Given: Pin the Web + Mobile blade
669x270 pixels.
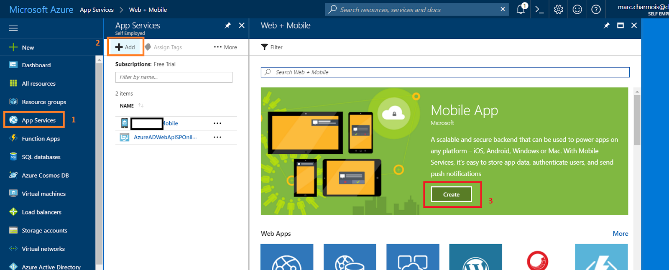Looking at the screenshot, I should 607,25.
